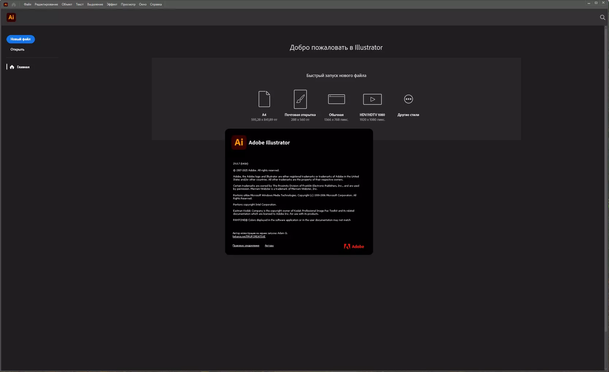The width and height of the screenshot is (609, 372).
Task: Open the Справка menu
Action: point(156,4)
